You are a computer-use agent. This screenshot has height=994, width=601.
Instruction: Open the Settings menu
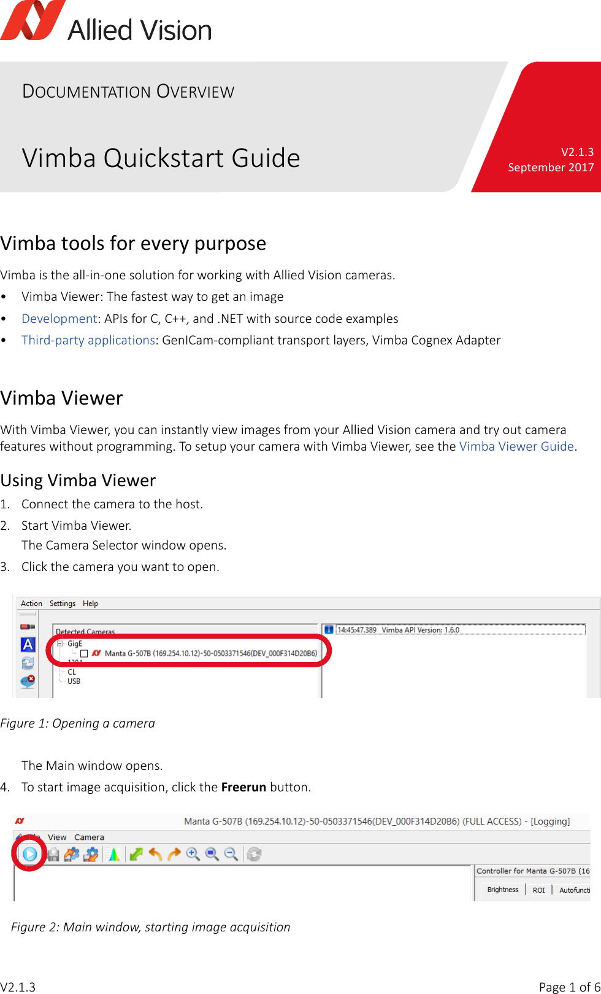pyautogui.click(x=63, y=604)
